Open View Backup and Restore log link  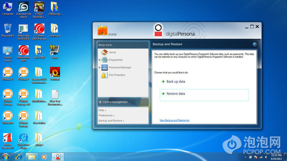174,120
